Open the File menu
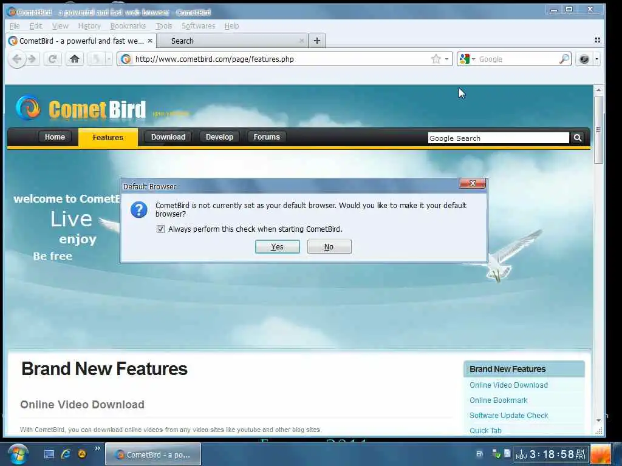This screenshot has width=622, height=466. click(15, 25)
